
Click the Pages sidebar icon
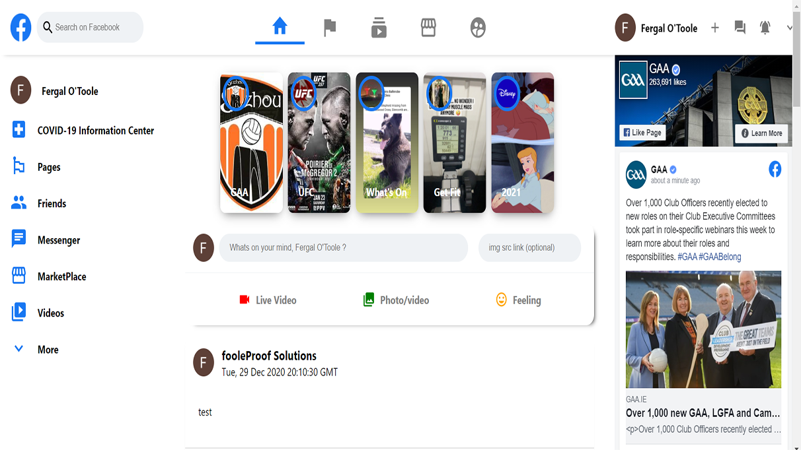coord(19,166)
